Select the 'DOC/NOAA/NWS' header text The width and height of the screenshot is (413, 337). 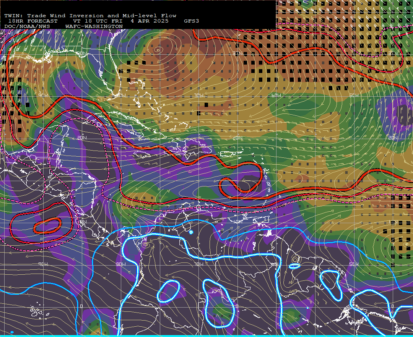coord(27,26)
